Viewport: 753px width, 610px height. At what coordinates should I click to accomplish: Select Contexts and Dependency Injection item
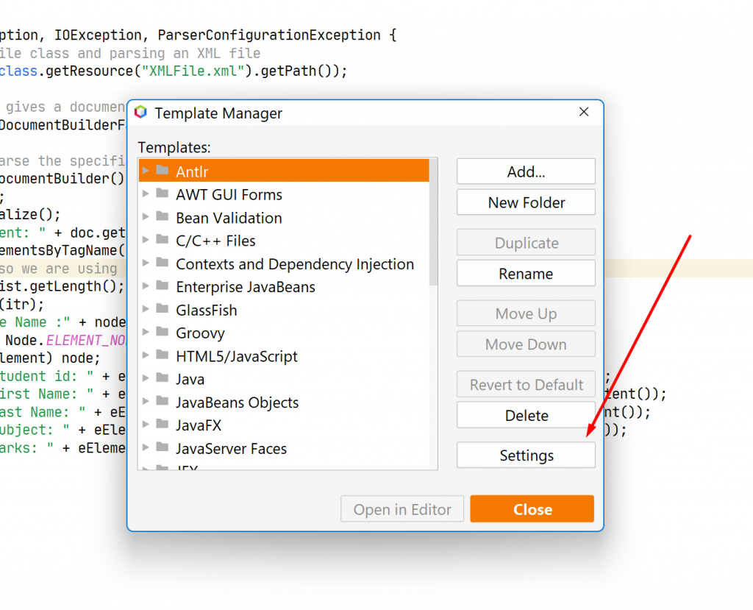[294, 264]
